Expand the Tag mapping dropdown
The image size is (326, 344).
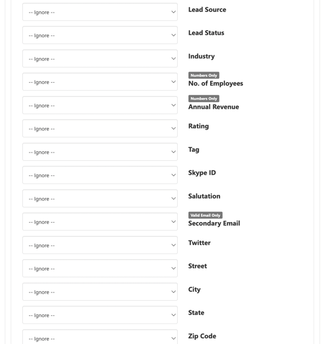tap(100, 152)
